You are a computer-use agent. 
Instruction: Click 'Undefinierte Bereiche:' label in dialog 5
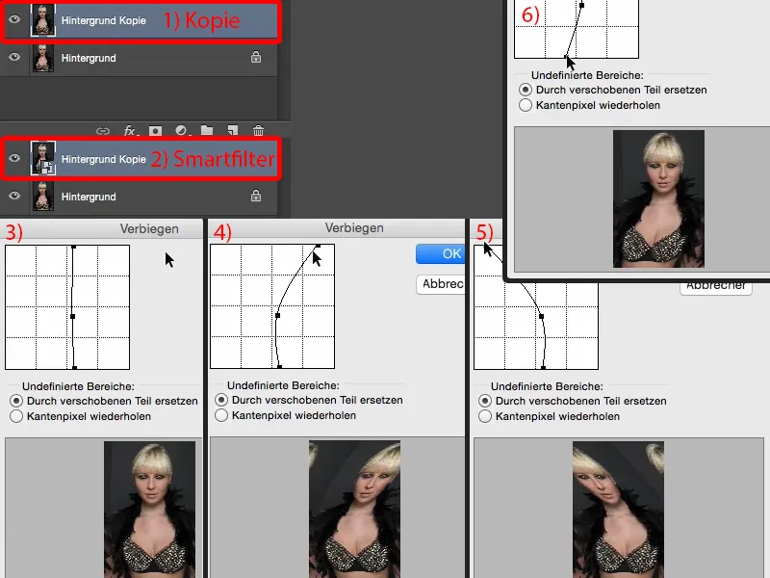coord(547,386)
